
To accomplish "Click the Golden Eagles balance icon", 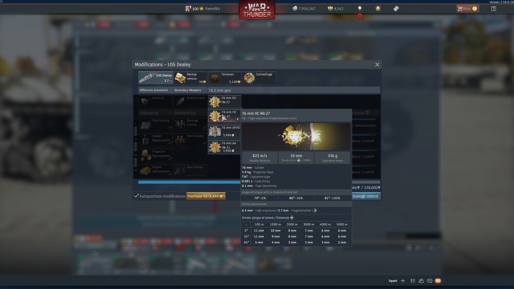I will pos(330,9).
